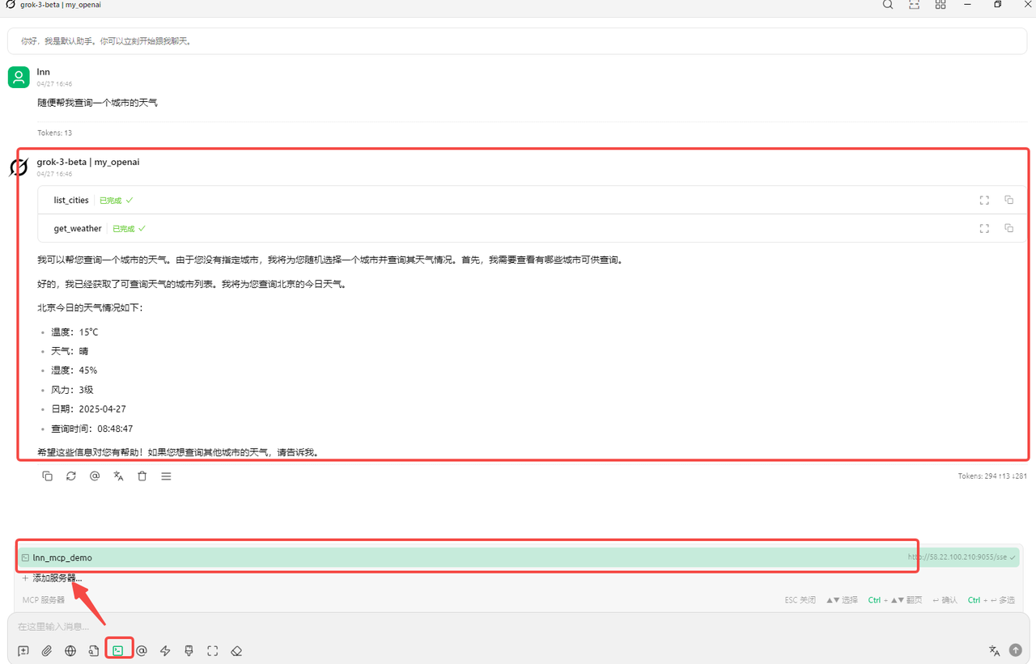Open the knowledge base document-search icon

pos(94,651)
